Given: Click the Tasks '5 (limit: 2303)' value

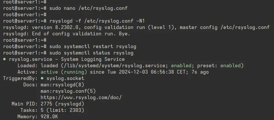Looking at the screenshot, I should coord(62,110).
